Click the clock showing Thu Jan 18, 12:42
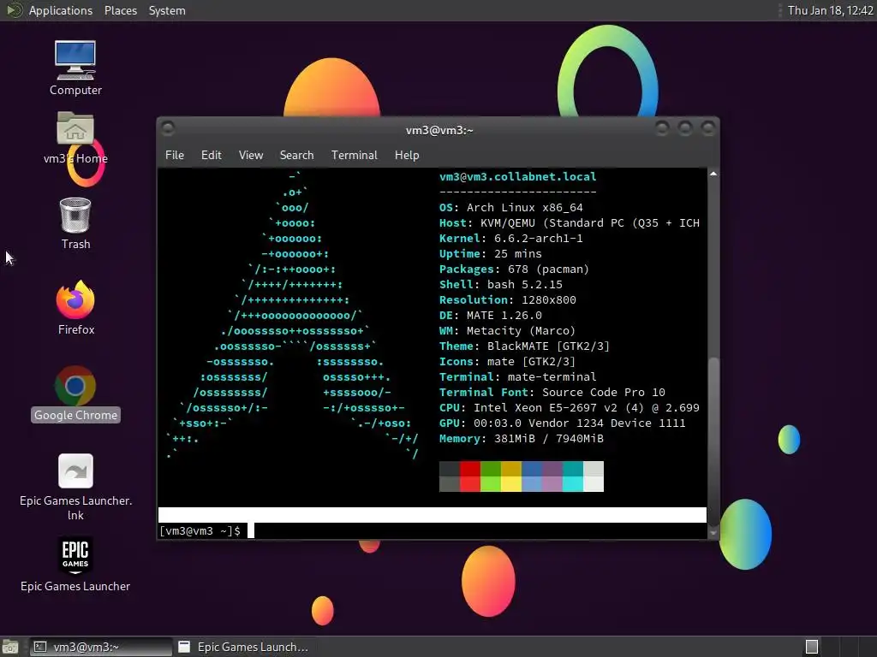This screenshot has width=877, height=657. pyautogui.click(x=830, y=10)
